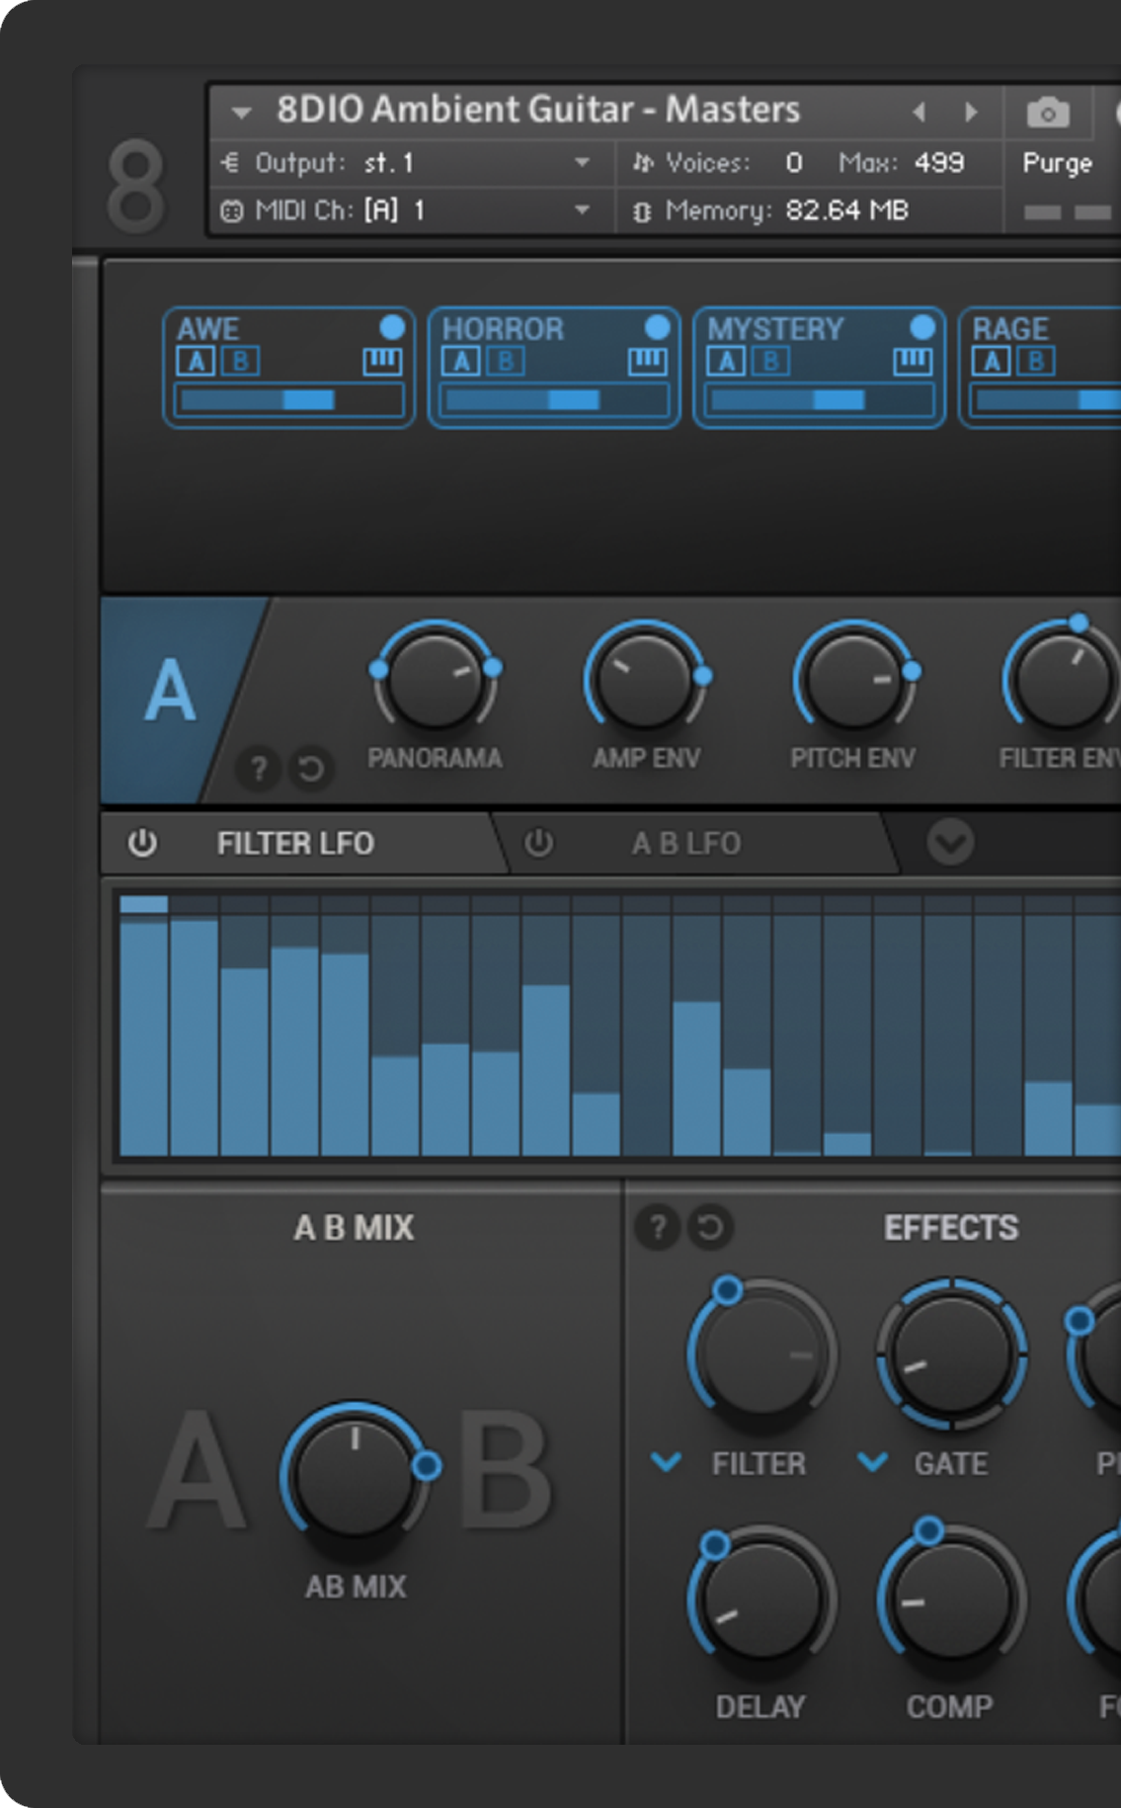Click the Max voices value 499
This screenshot has width=1121, height=1808.
point(938,162)
